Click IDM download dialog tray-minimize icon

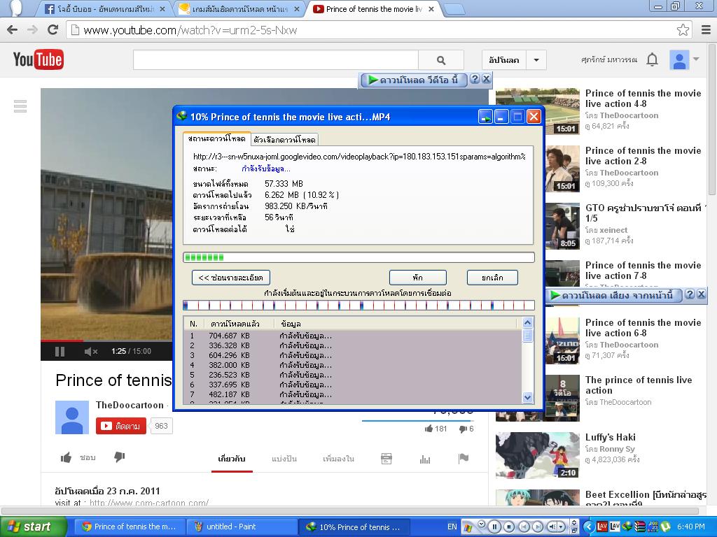coord(485,117)
